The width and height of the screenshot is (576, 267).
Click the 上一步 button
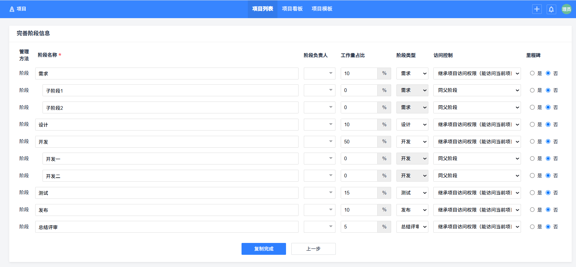[313, 249]
